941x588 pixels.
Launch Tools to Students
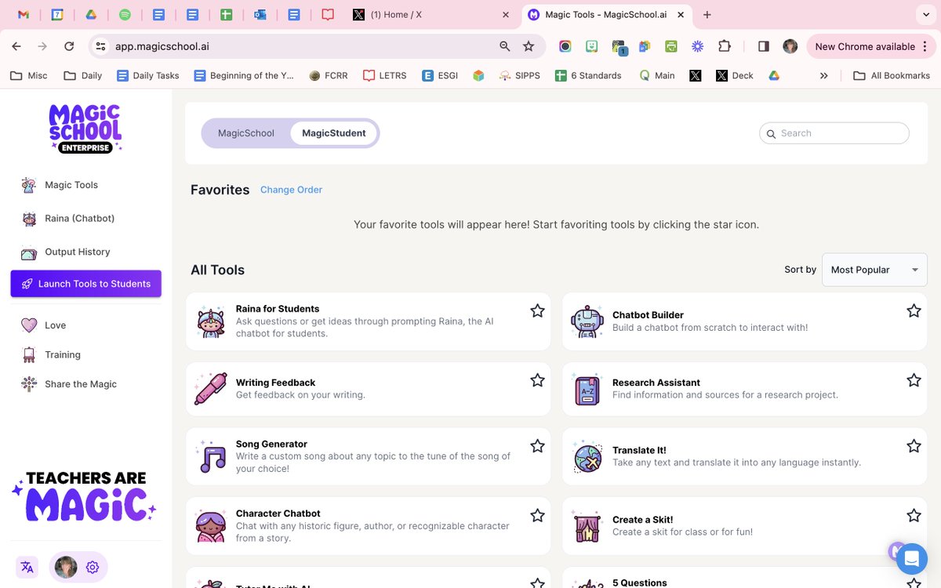coord(86,284)
